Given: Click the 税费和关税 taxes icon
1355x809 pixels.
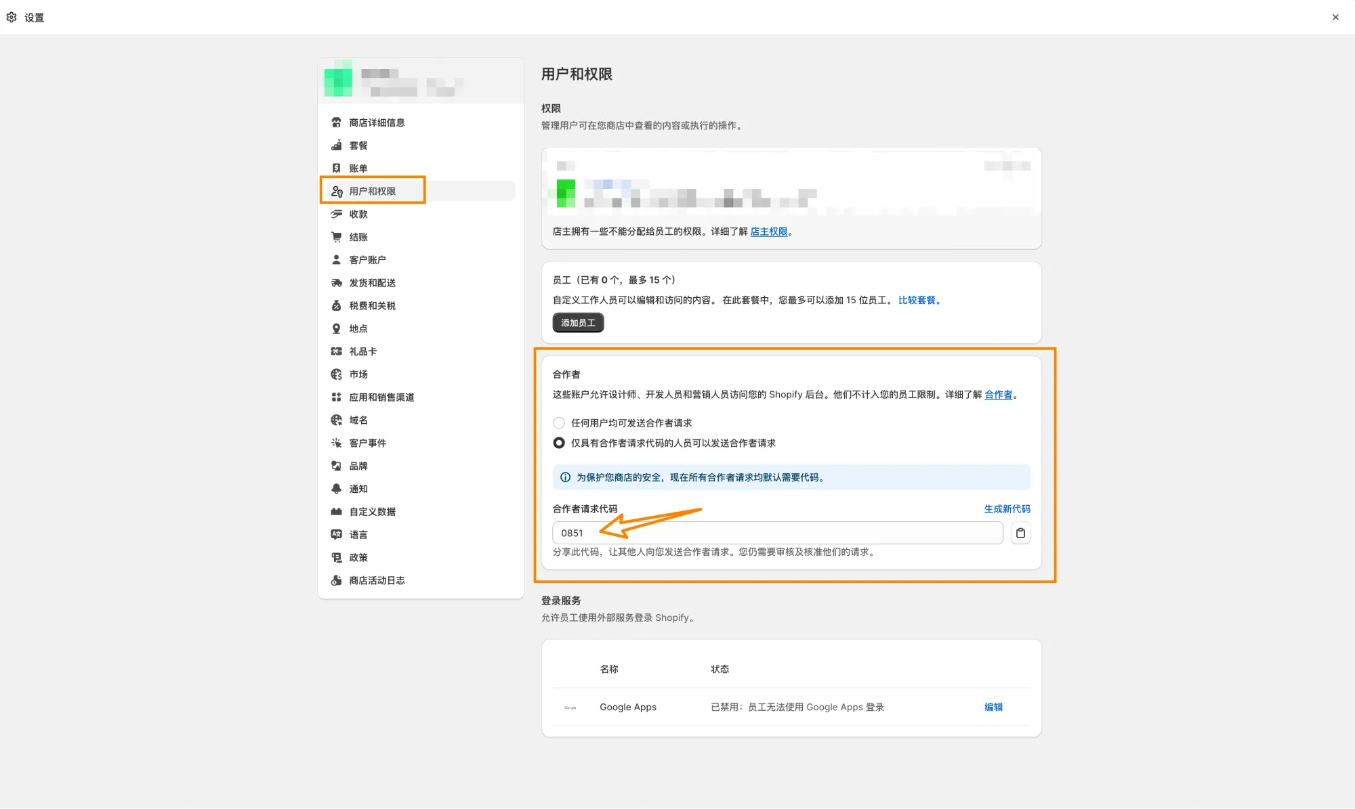Looking at the screenshot, I should 336,305.
